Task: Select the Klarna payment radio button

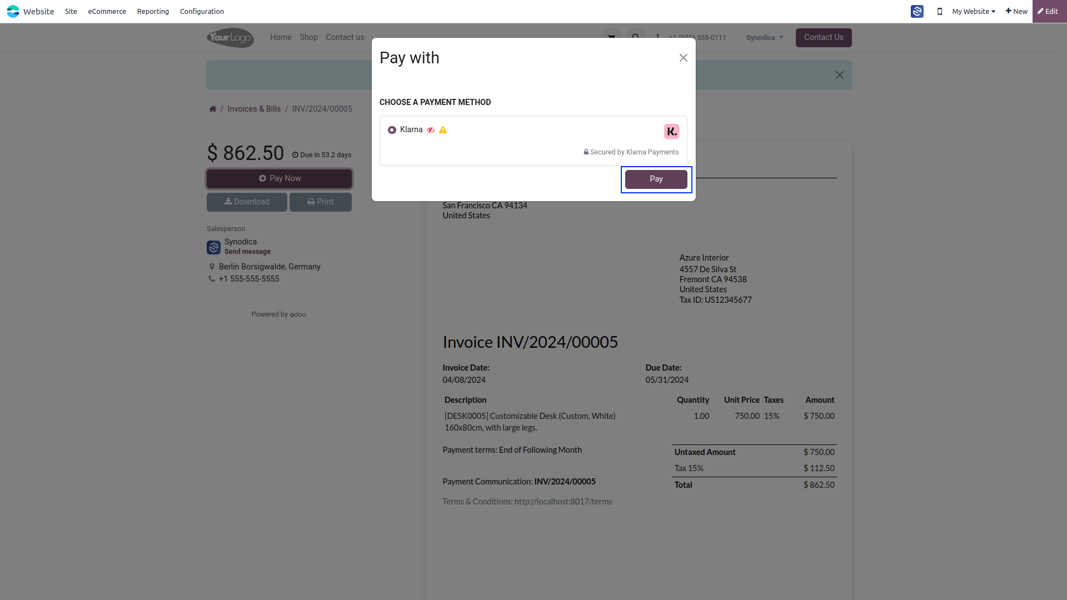Action: click(x=392, y=130)
